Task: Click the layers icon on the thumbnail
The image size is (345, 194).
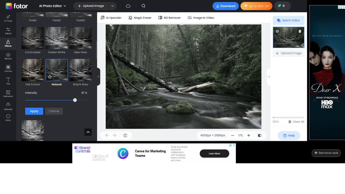Action: (277, 31)
